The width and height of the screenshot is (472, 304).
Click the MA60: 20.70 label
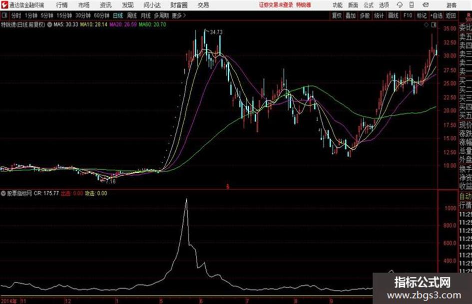click(152, 24)
